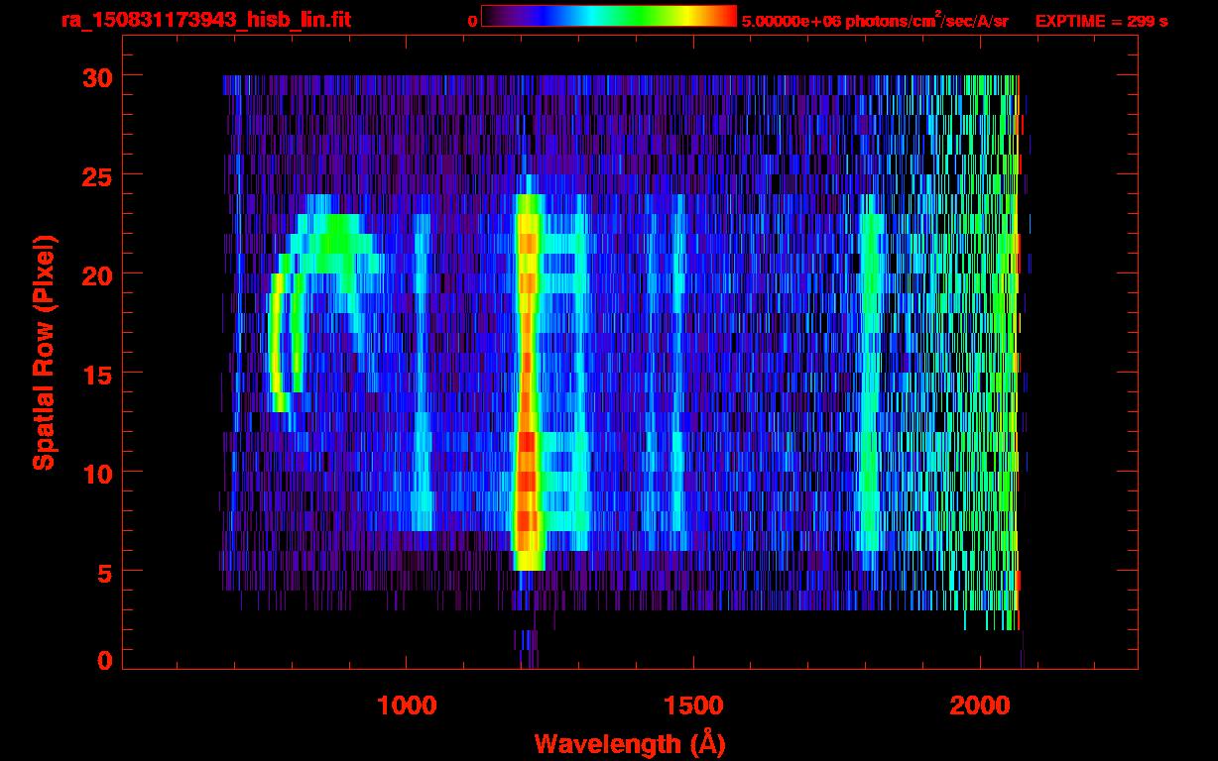This screenshot has width=1218, height=761.
Task: Select the red end of the color bar
Action: tap(726, 16)
